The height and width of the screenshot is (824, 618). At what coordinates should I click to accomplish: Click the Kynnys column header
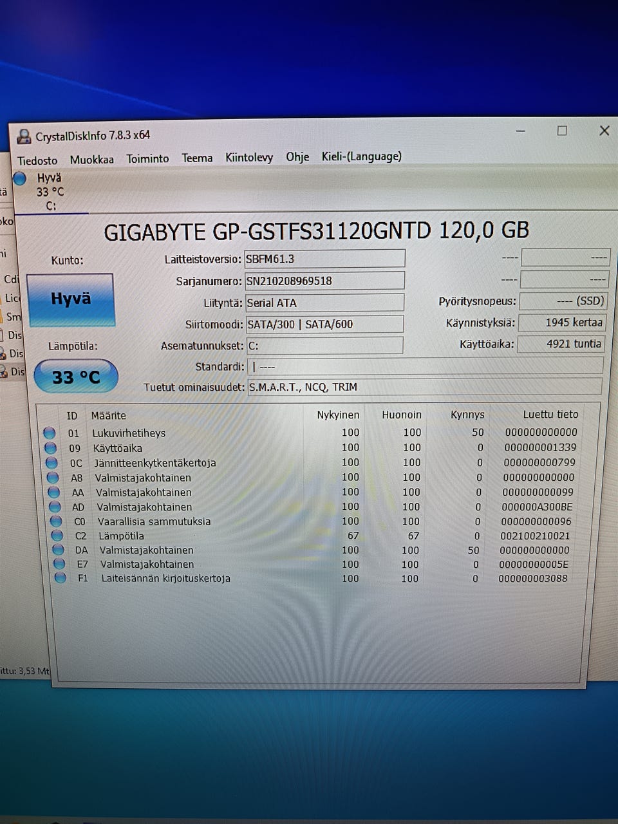click(x=467, y=415)
